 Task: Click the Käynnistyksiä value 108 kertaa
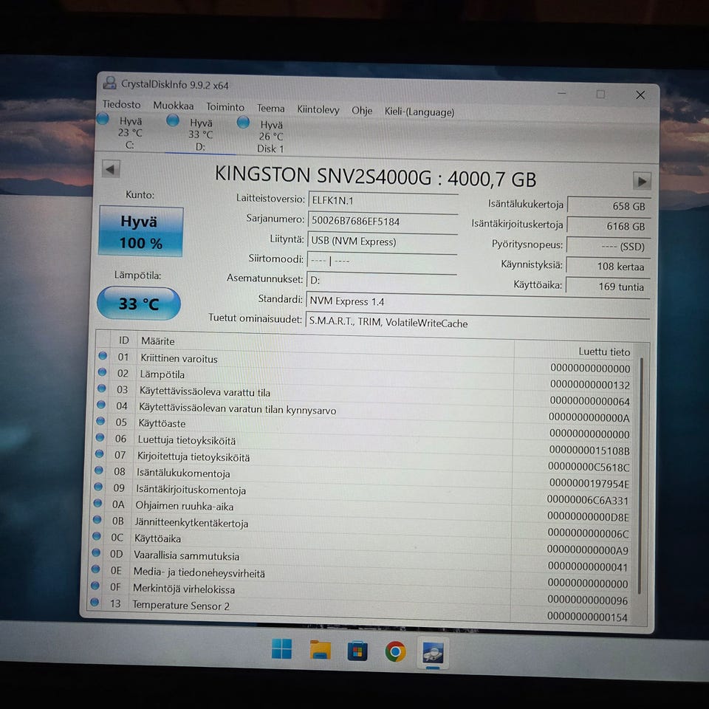click(607, 267)
